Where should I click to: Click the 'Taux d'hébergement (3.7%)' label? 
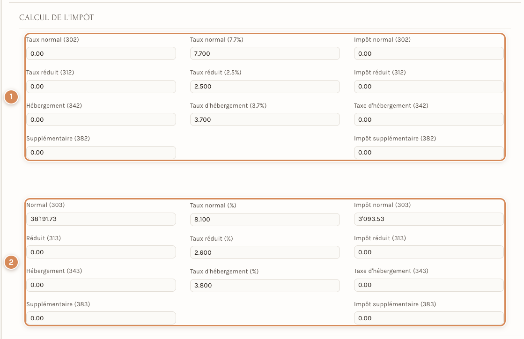(x=228, y=106)
